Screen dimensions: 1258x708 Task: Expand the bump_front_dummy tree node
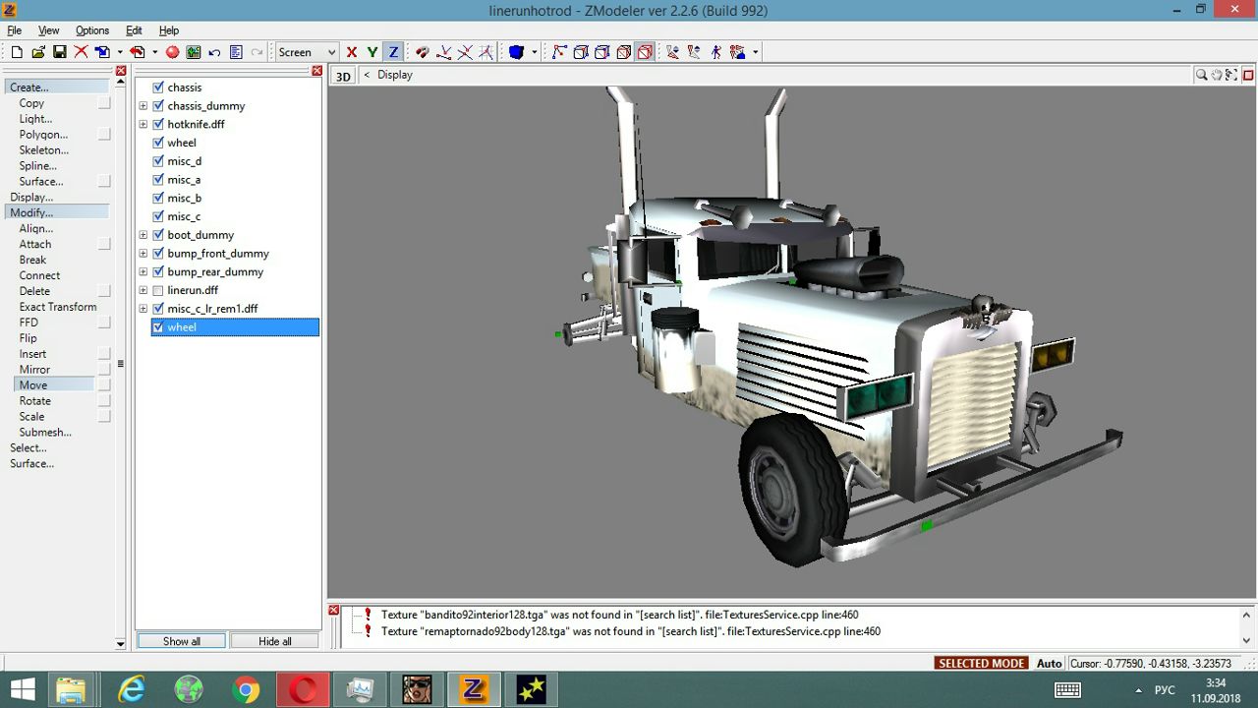coord(143,254)
